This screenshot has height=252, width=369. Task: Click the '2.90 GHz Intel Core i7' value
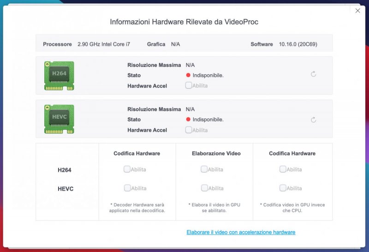(x=104, y=44)
